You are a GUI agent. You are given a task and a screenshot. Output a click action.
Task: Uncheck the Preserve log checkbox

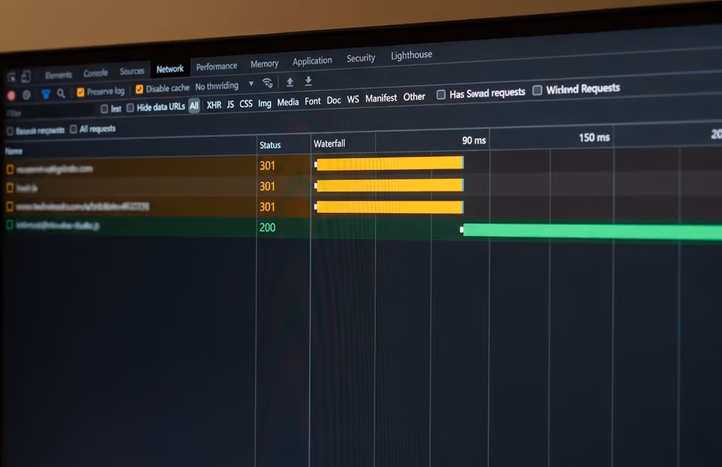coord(81,93)
